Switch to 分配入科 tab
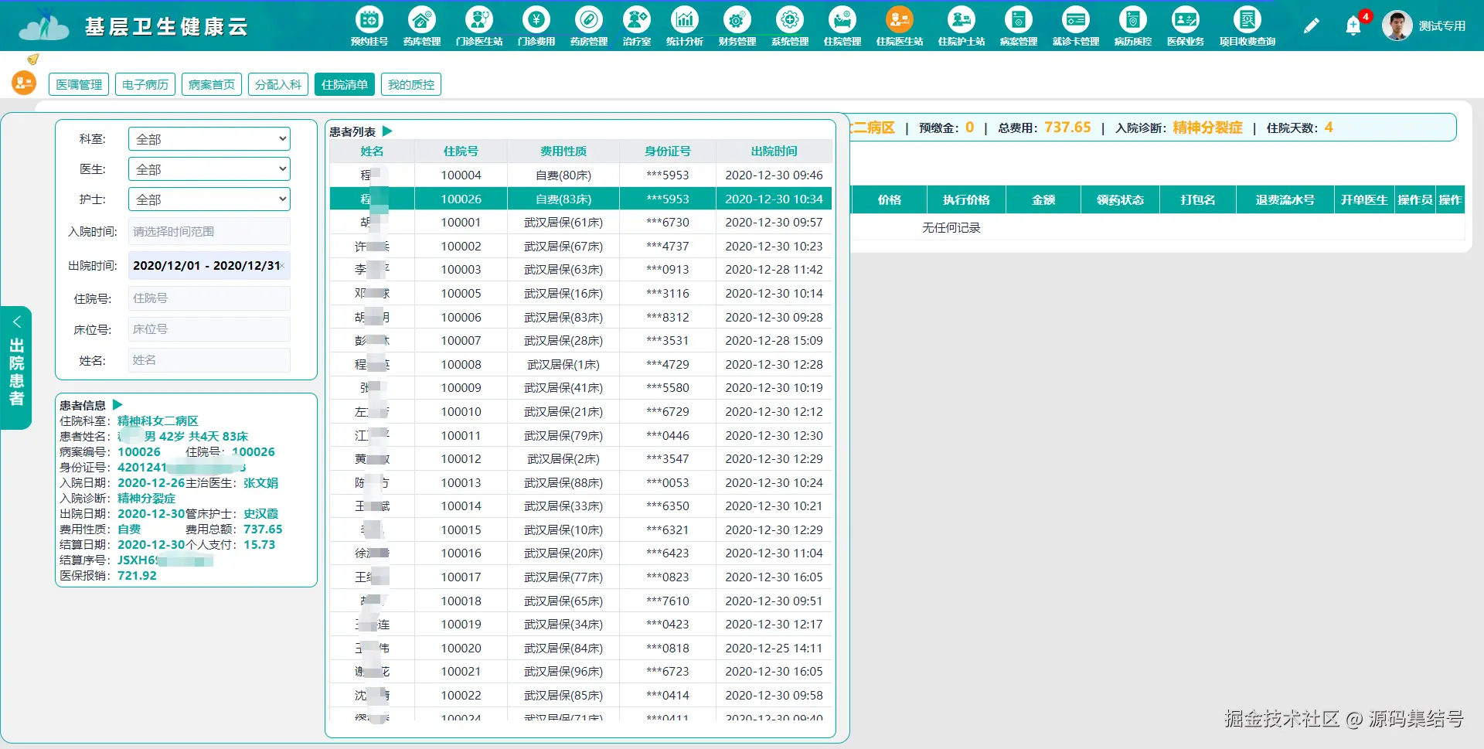The image size is (1484, 749). pos(278,84)
